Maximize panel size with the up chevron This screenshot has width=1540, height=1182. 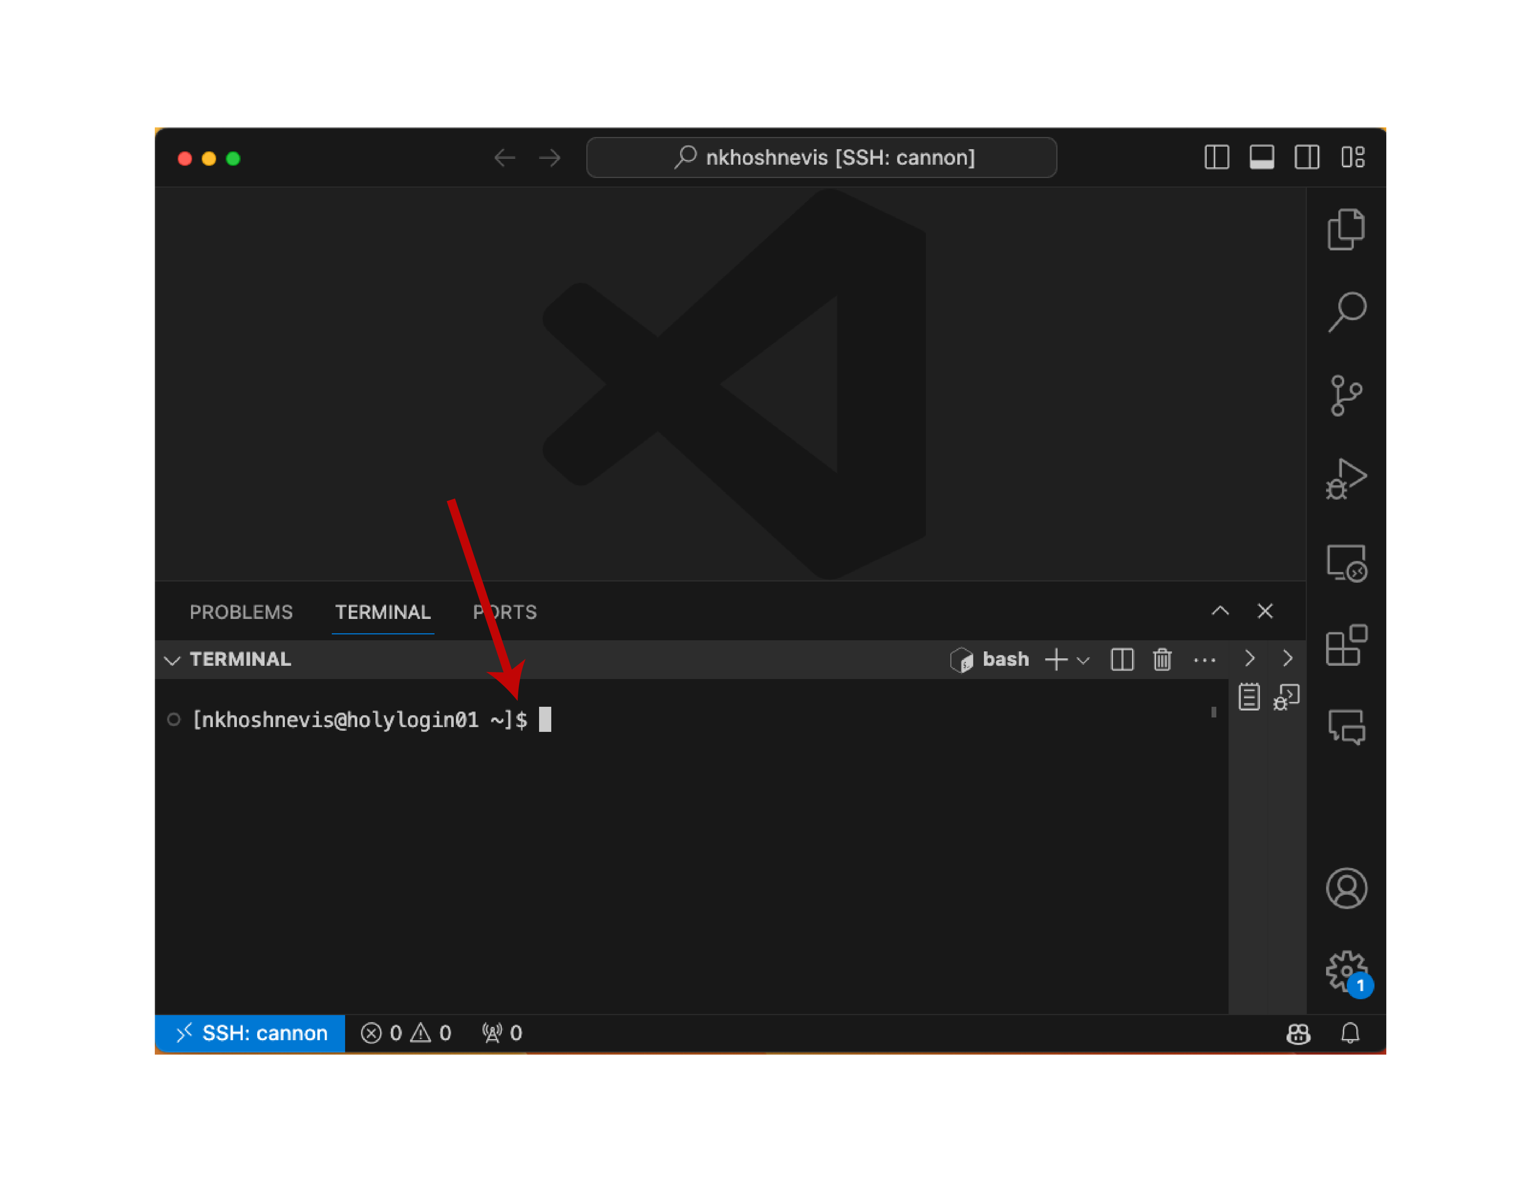pyautogui.click(x=1220, y=611)
